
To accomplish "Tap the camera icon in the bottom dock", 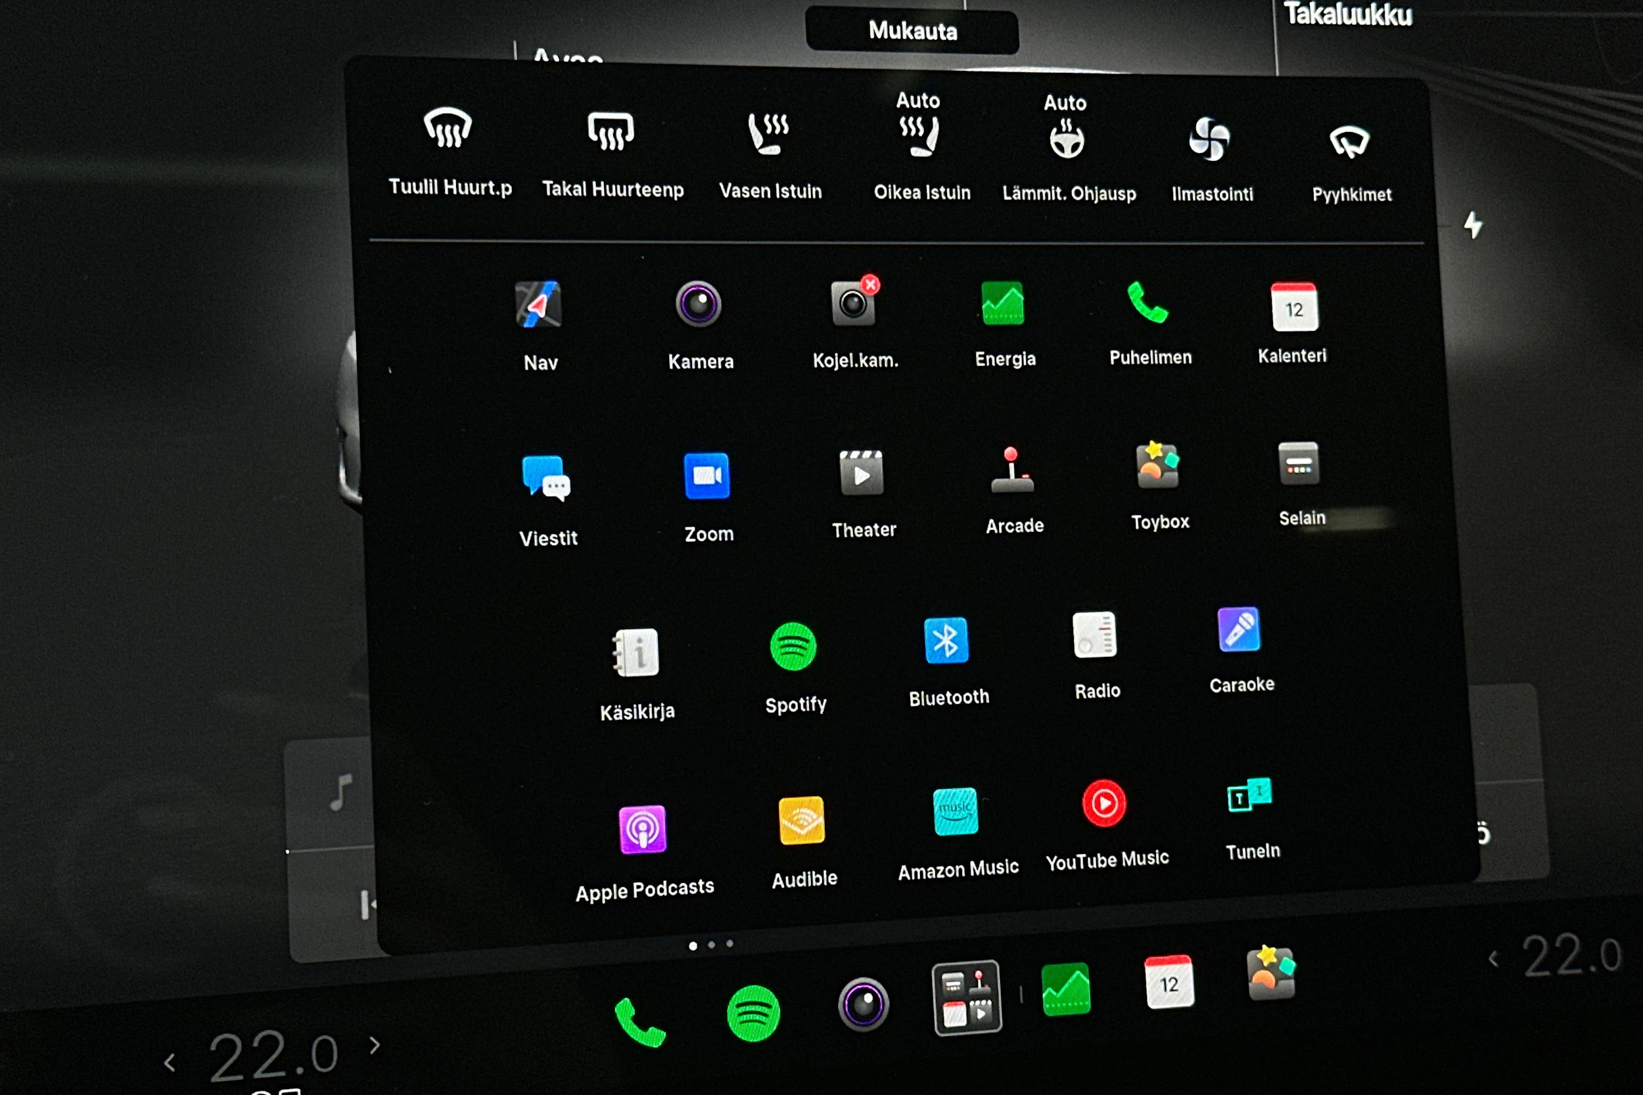I will (864, 1004).
